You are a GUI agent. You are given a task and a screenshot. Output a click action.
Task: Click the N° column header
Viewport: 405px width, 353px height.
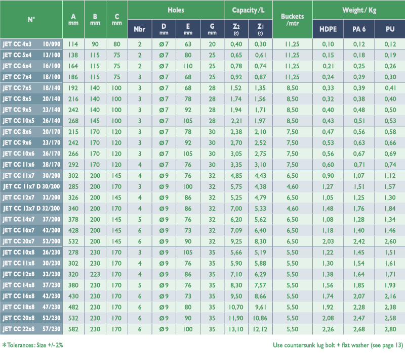(x=31, y=20)
